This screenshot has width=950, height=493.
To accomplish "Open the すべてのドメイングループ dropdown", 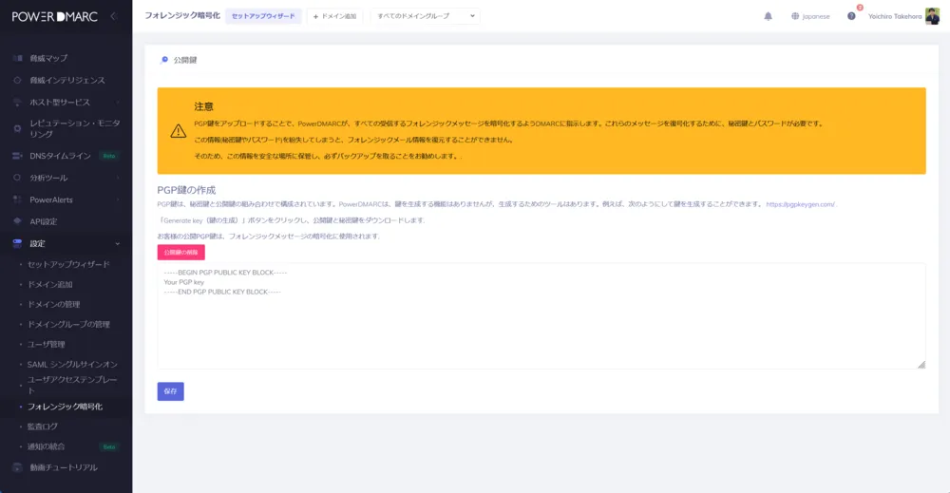I will [x=426, y=16].
